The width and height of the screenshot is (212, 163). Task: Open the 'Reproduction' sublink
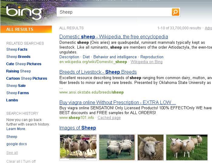coord(152,57)
